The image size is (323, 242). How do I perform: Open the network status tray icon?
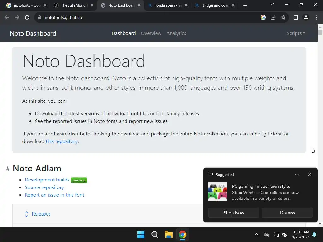(276, 234)
